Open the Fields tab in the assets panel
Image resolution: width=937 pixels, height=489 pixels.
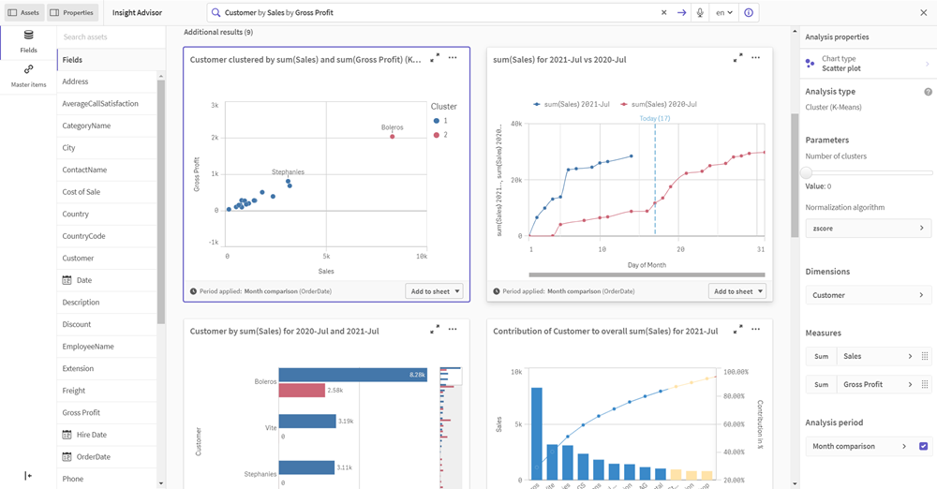(28, 42)
